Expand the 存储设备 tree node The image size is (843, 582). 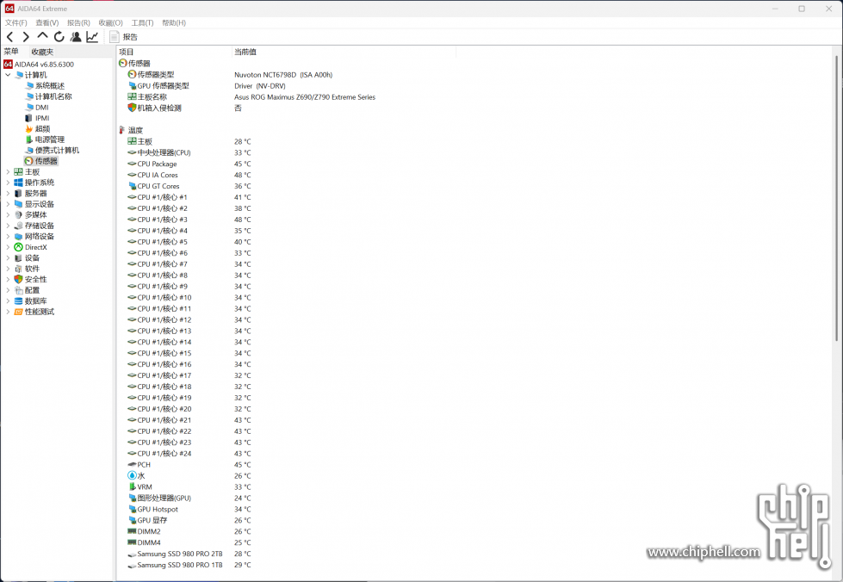click(x=8, y=226)
